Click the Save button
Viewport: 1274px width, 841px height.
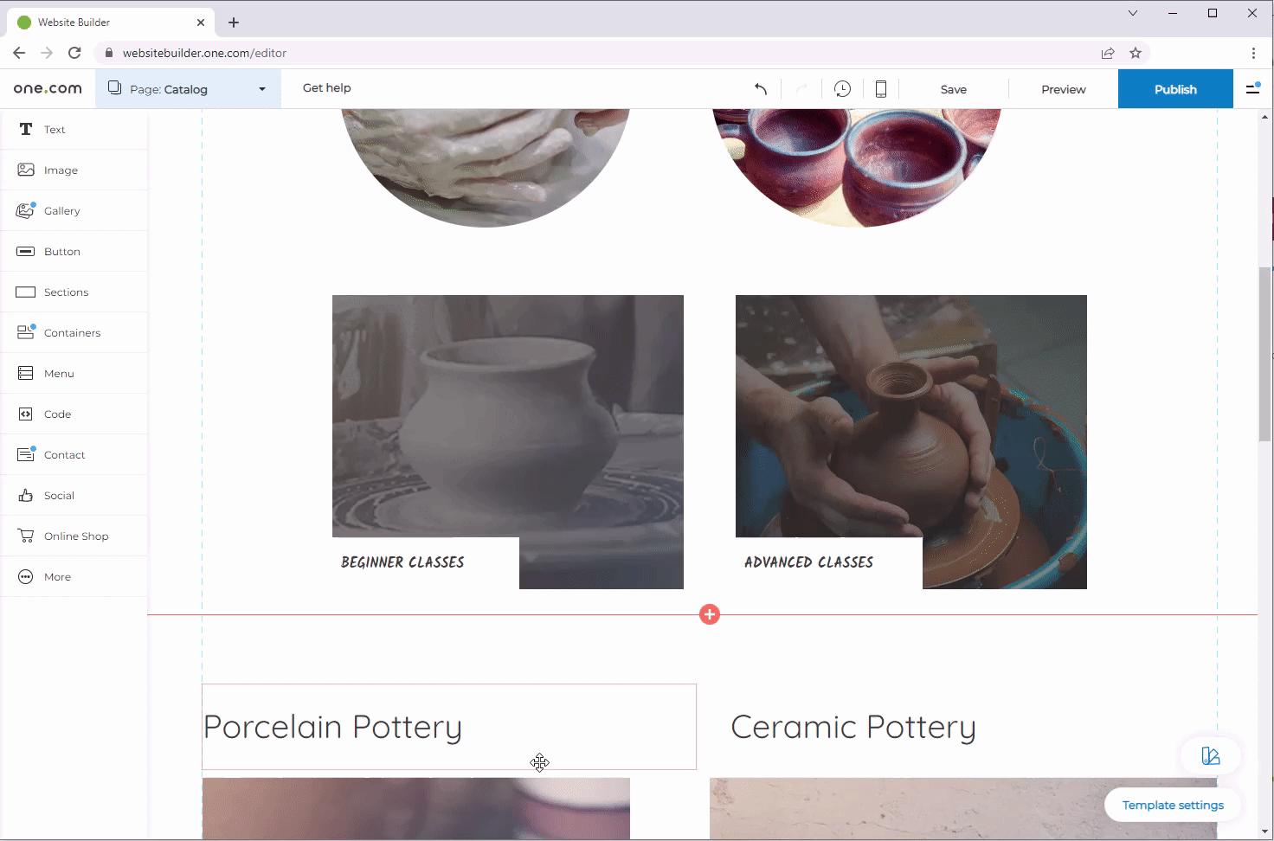[x=953, y=89]
